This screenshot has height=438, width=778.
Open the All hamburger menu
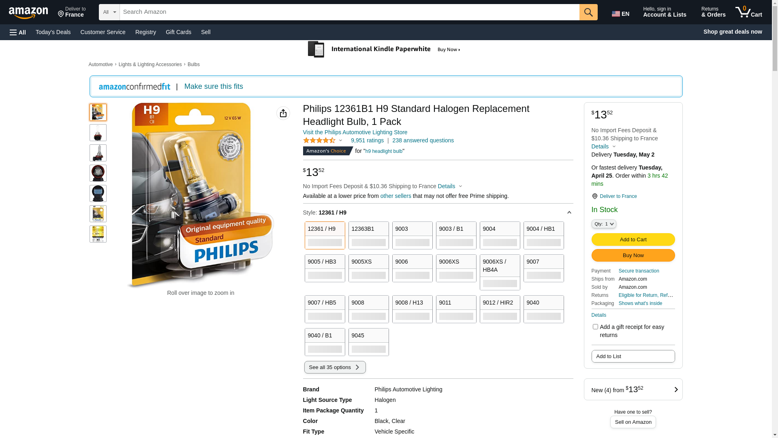[x=18, y=32]
